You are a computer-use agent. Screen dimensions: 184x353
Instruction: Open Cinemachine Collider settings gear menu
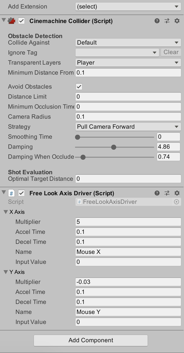[177, 21]
